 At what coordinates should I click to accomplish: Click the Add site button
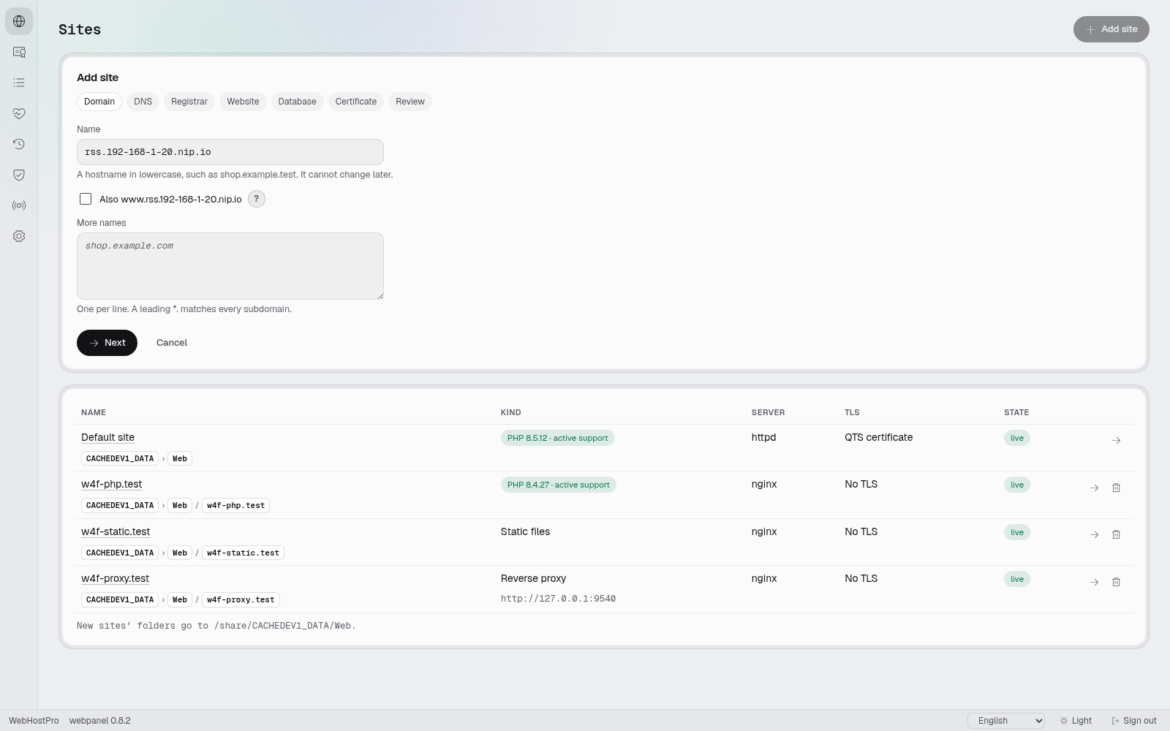1111,29
